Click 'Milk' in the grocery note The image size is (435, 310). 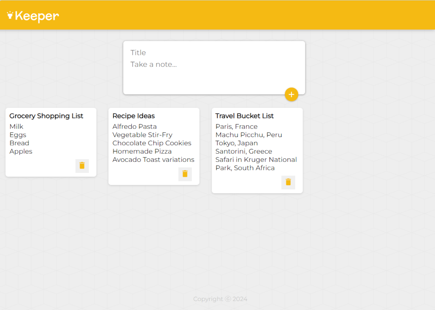17,127
